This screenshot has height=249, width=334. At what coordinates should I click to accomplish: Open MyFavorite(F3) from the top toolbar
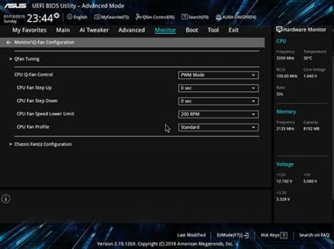point(112,17)
